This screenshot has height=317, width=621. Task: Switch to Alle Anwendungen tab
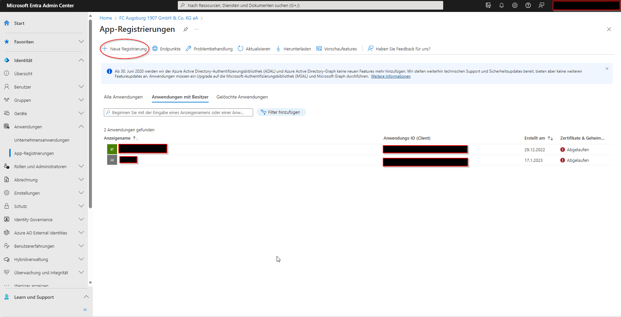click(x=123, y=97)
